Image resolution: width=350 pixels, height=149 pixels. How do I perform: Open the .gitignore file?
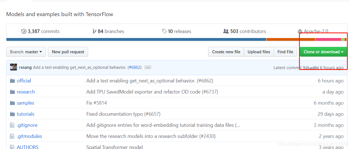(27, 125)
